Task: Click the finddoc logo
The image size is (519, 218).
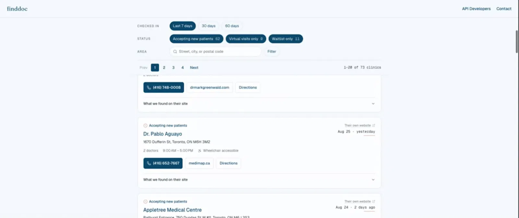Action: point(17,9)
